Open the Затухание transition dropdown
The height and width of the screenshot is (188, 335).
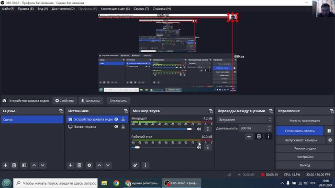244,120
